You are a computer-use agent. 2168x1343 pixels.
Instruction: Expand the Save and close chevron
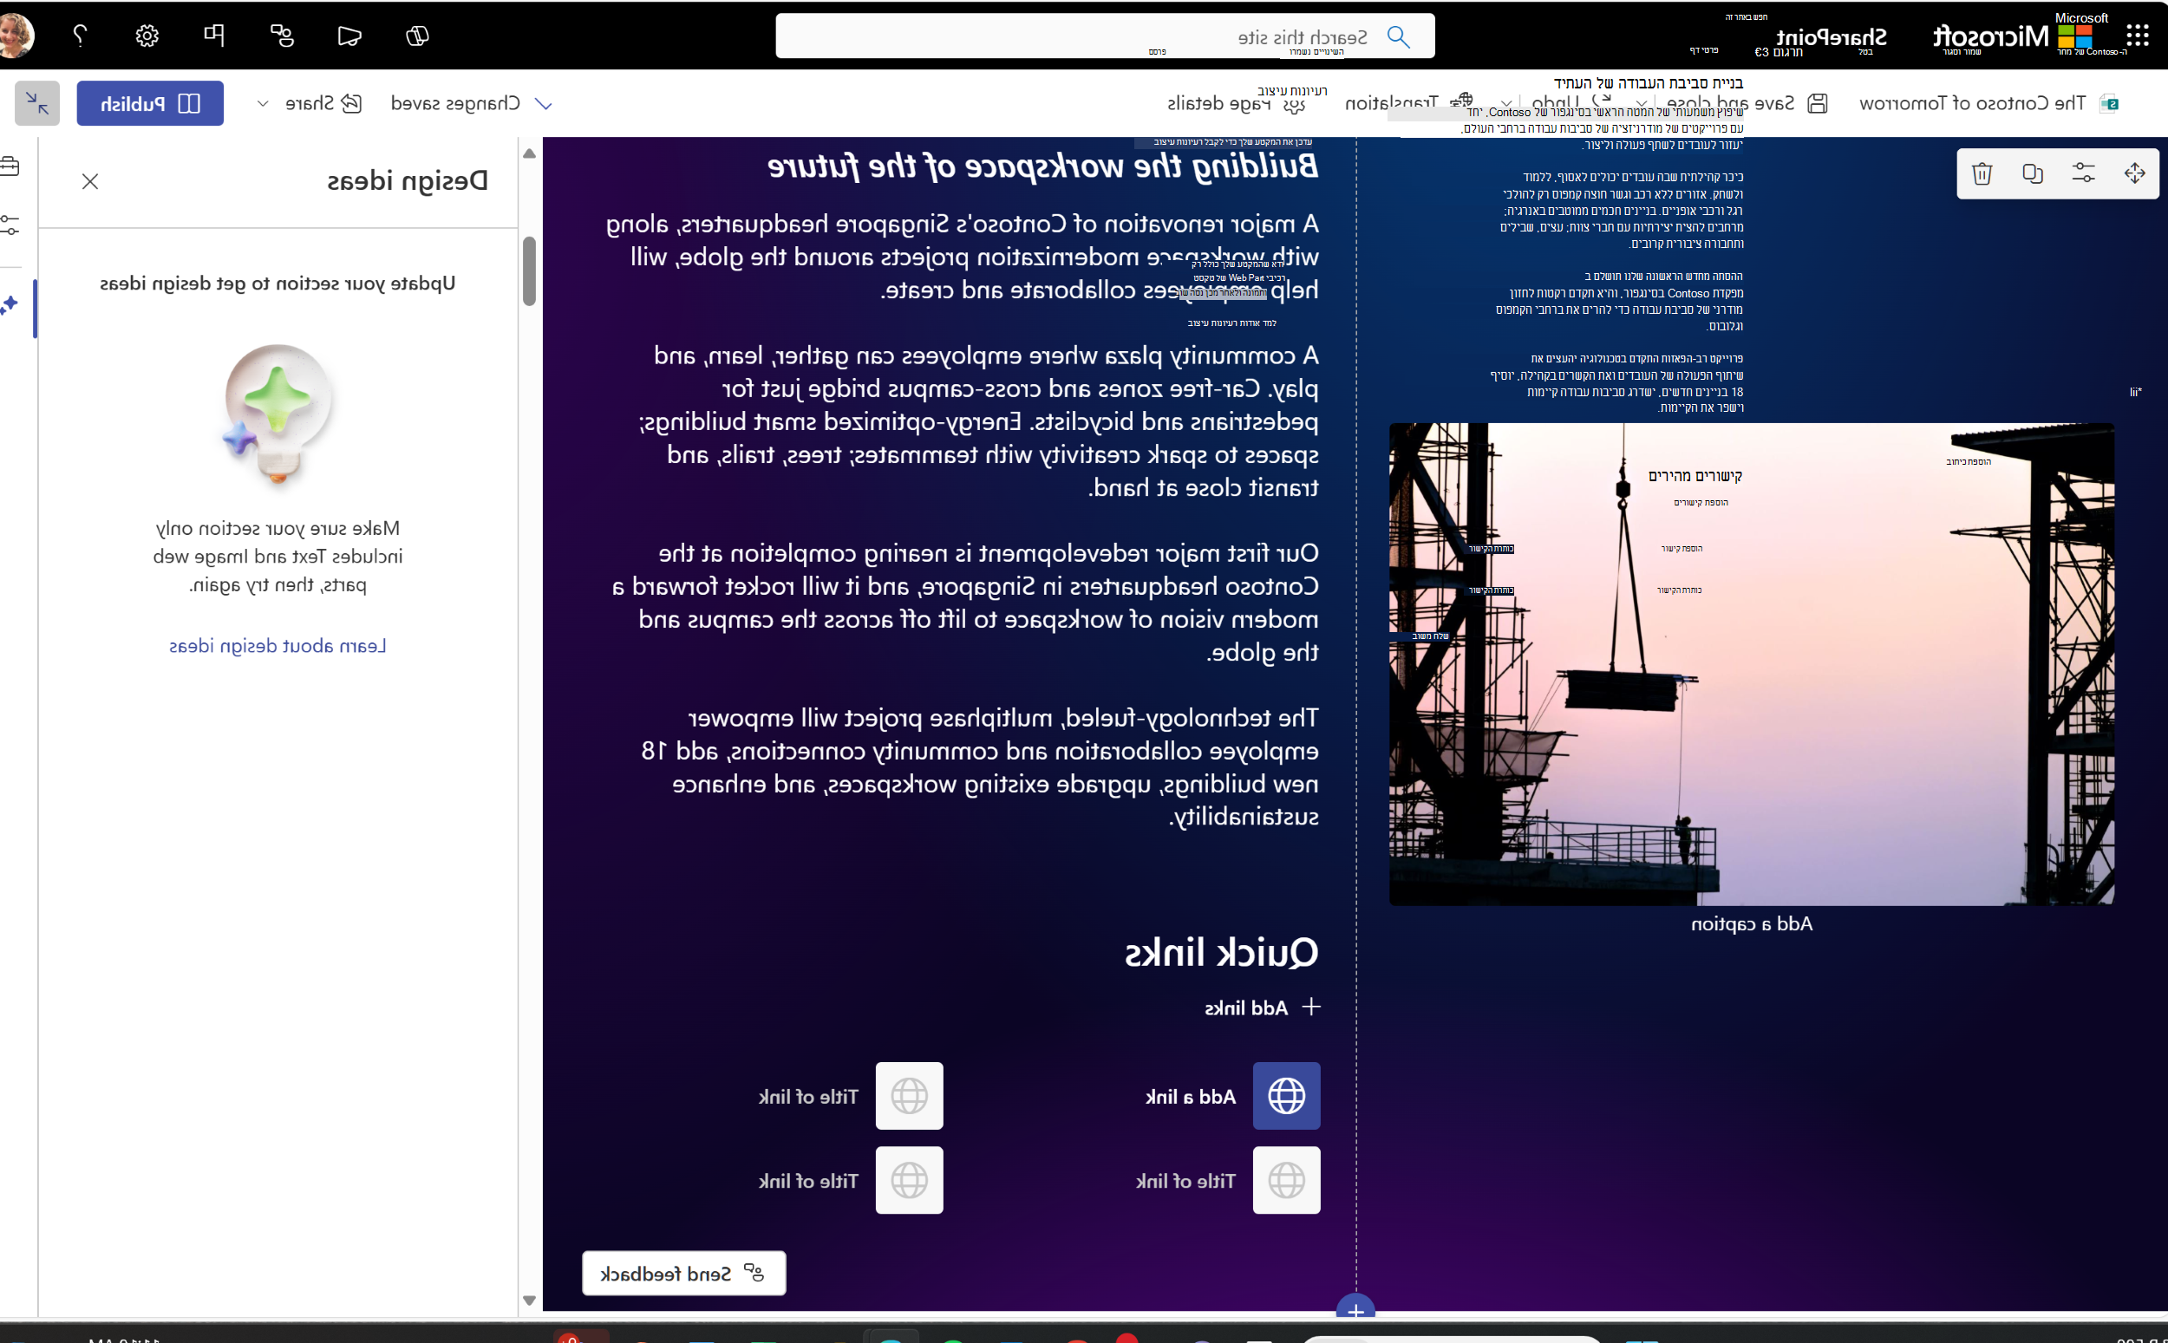click(x=1642, y=103)
